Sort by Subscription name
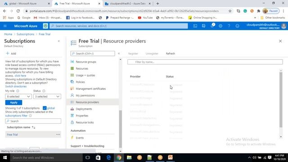This screenshot has width=288, height=162. click(21, 127)
